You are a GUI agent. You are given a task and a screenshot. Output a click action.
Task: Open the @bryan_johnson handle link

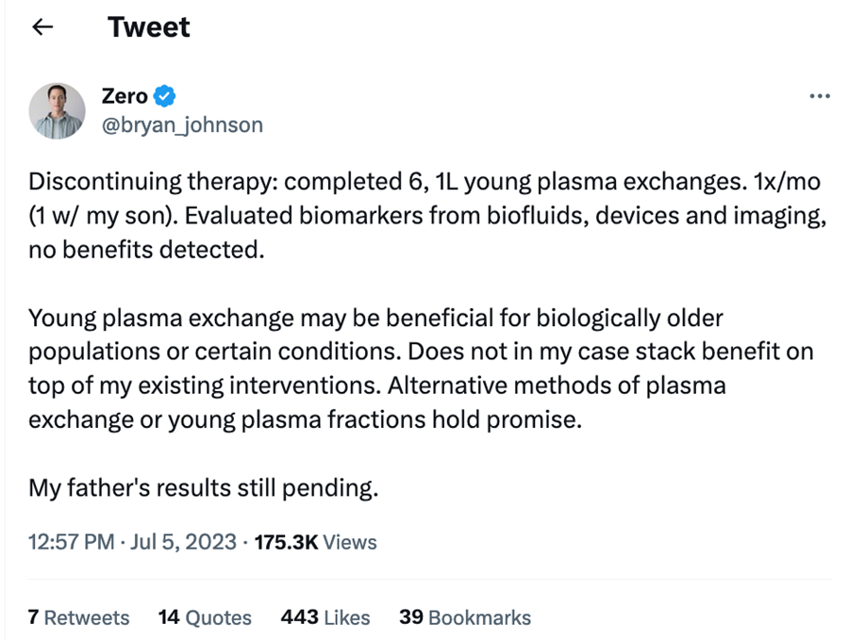pyautogui.click(x=182, y=124)
